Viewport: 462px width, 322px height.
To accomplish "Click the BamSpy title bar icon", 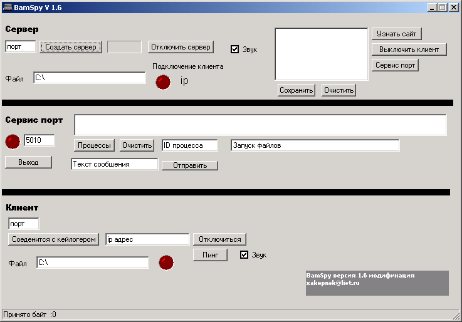I will coord(7,7).
